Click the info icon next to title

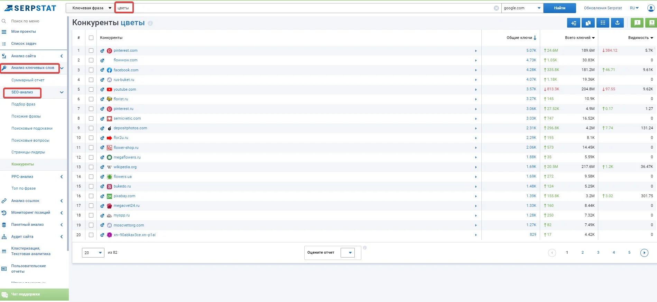[x=150, y=23]
